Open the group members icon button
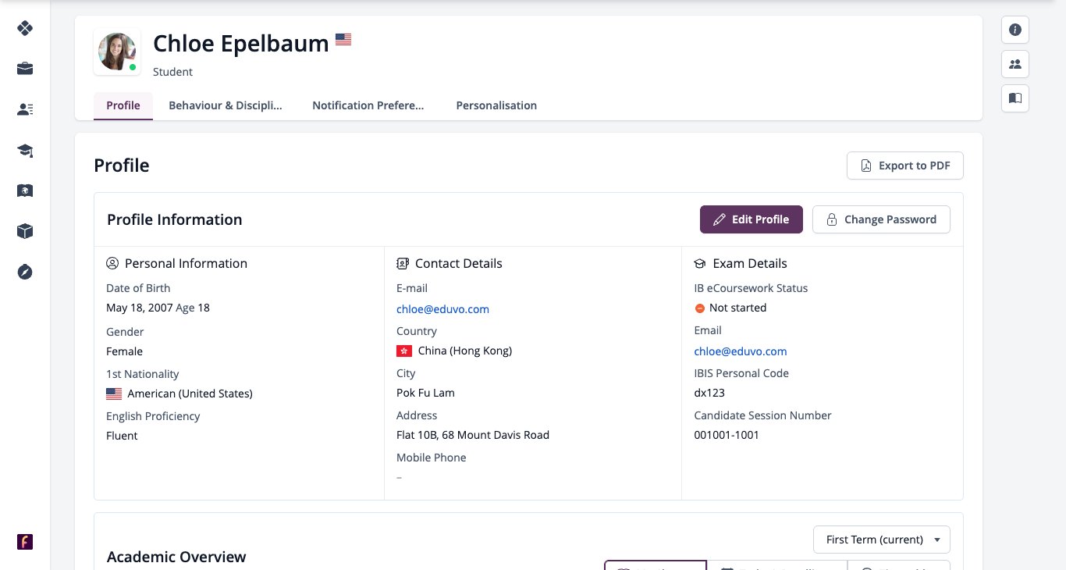 pyautogui.click(x=1015, y=64)
